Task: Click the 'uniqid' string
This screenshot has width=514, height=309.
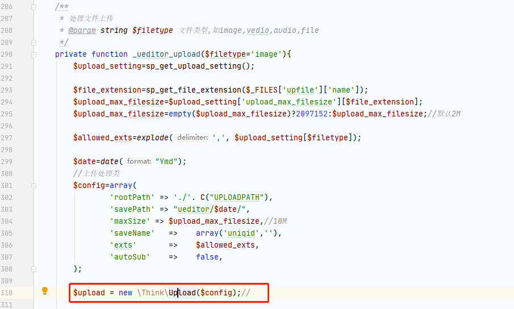Action: 241,233
